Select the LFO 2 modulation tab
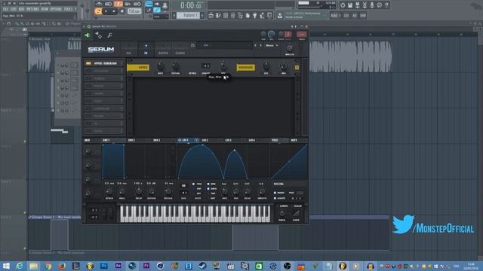Image resolution: width=483 pixels, height=271 pixels. pyautogui.click(x=205, y=140)
